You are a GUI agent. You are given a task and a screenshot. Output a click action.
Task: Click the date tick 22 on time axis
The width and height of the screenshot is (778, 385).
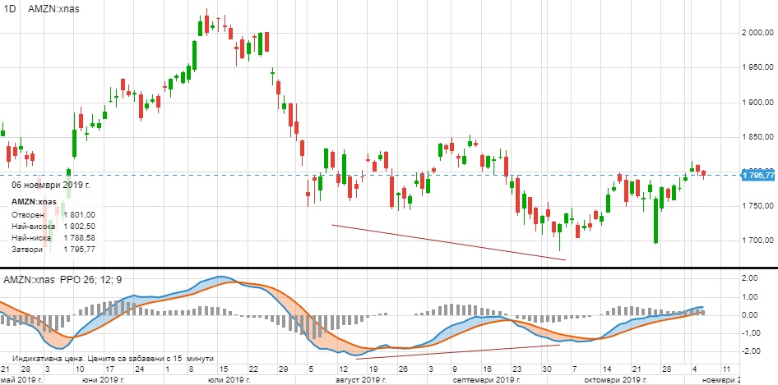click(x=253, y=369)
